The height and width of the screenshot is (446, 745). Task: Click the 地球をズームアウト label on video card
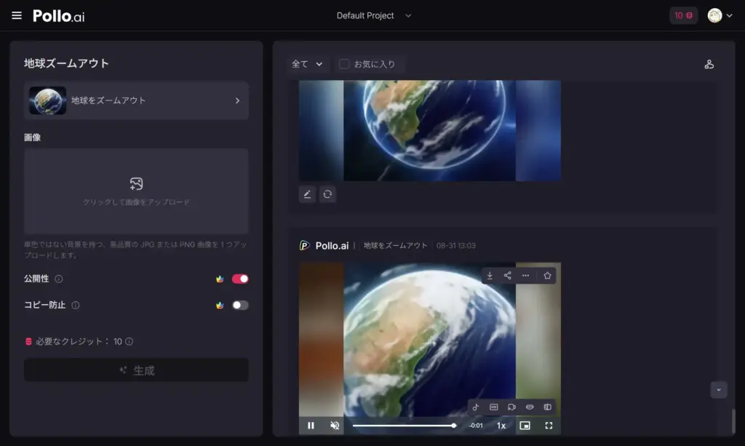[x=395, y=246]
